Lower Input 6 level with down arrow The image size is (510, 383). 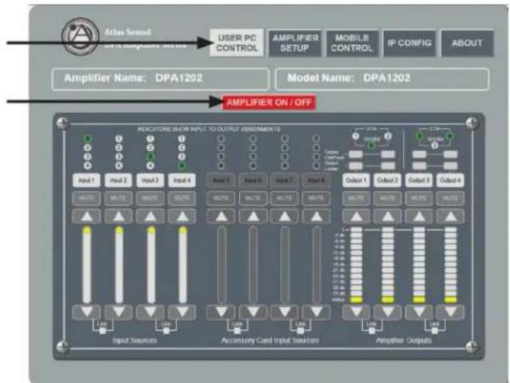253,312
